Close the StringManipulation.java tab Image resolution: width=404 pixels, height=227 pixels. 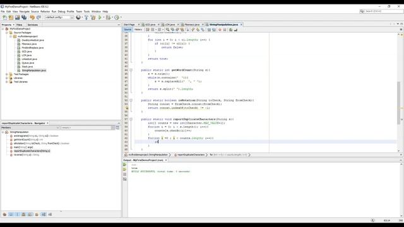click(241, 25)
